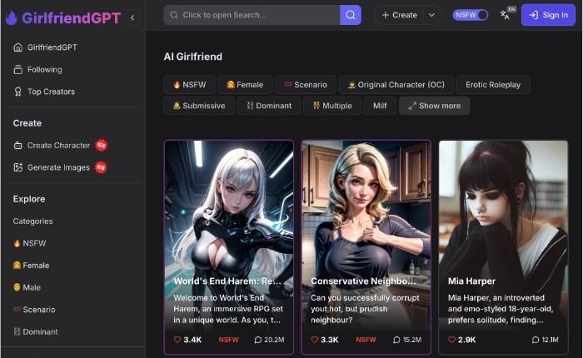Click the Top Creators award icon
Screen dimensions: 583x358
[x=17, y=92]
